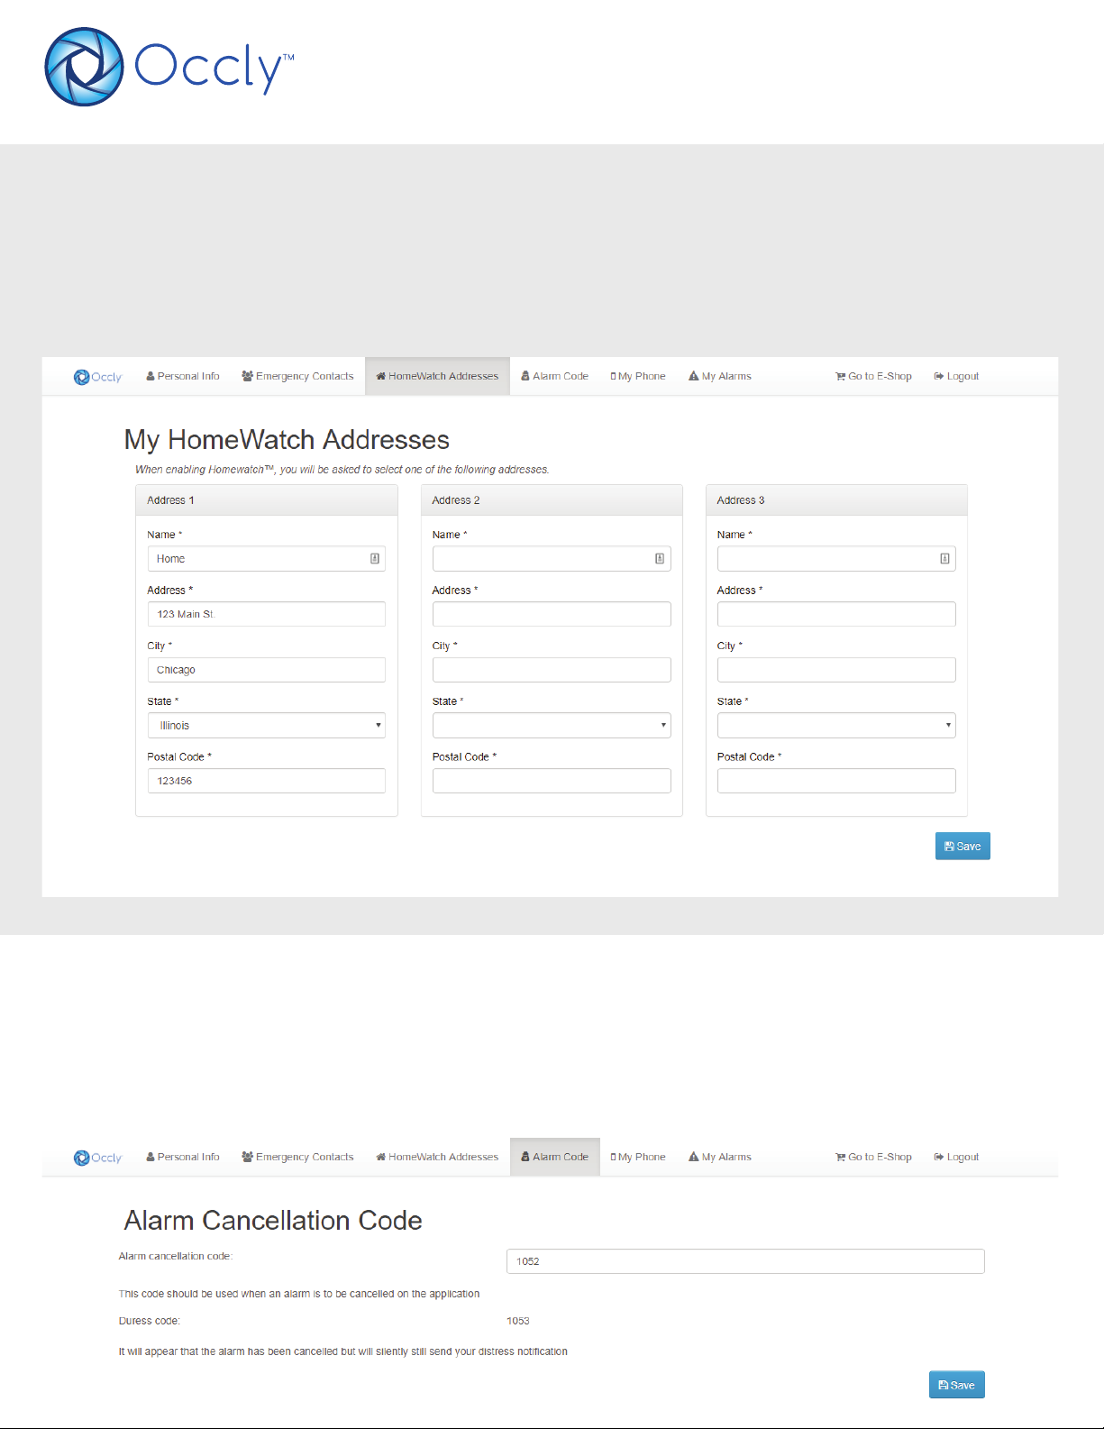Click Alarm Cancellation Code heading
Screen dimensions: 1104x1429
[273, 1220]
